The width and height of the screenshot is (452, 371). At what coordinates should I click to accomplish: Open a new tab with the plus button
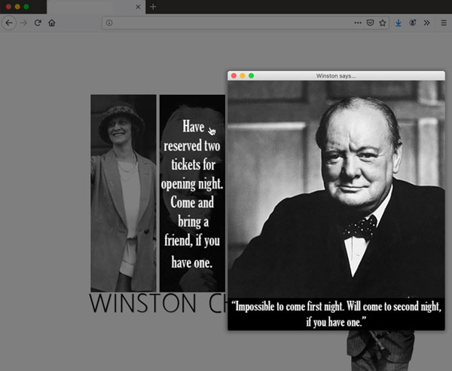[x=153, y=7]
